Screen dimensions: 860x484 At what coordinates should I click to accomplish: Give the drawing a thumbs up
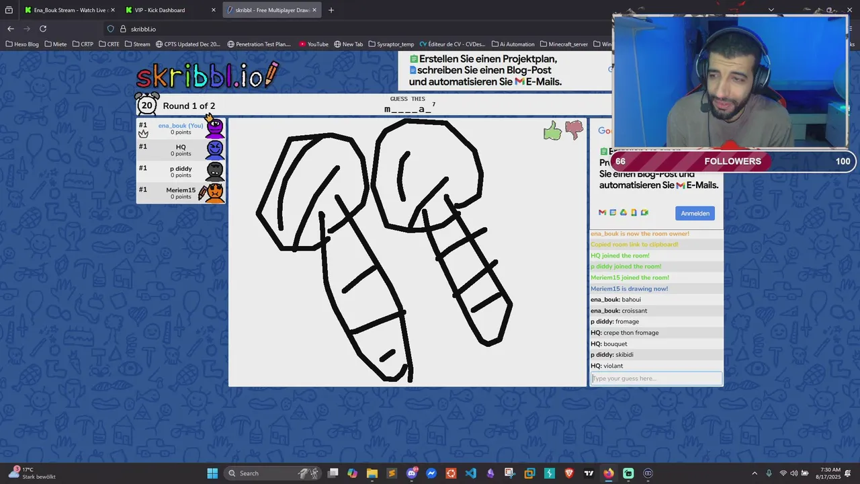[x=552, y=131]
